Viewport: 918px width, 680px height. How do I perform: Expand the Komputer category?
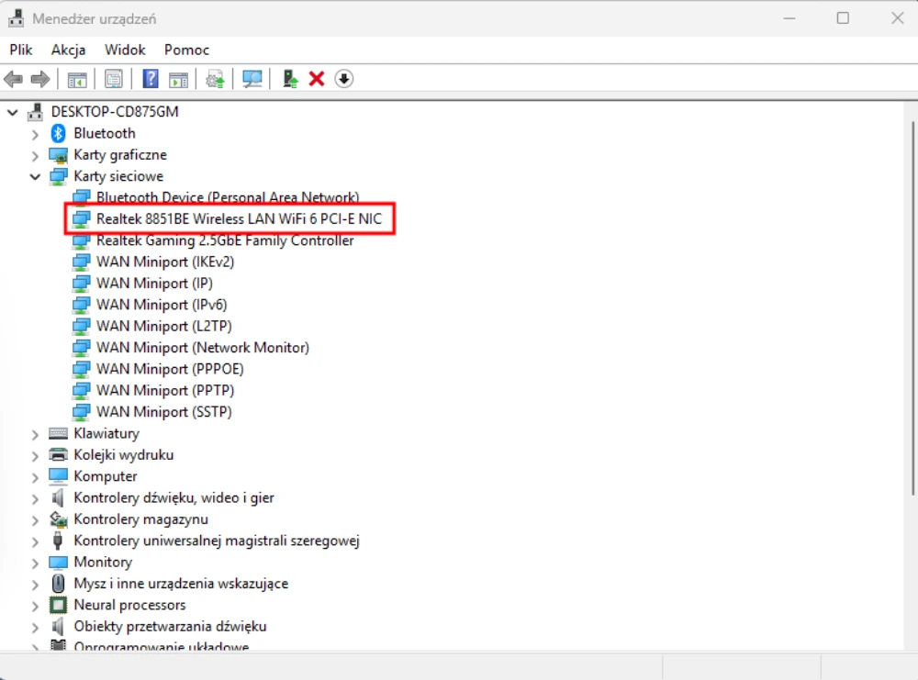35,477
